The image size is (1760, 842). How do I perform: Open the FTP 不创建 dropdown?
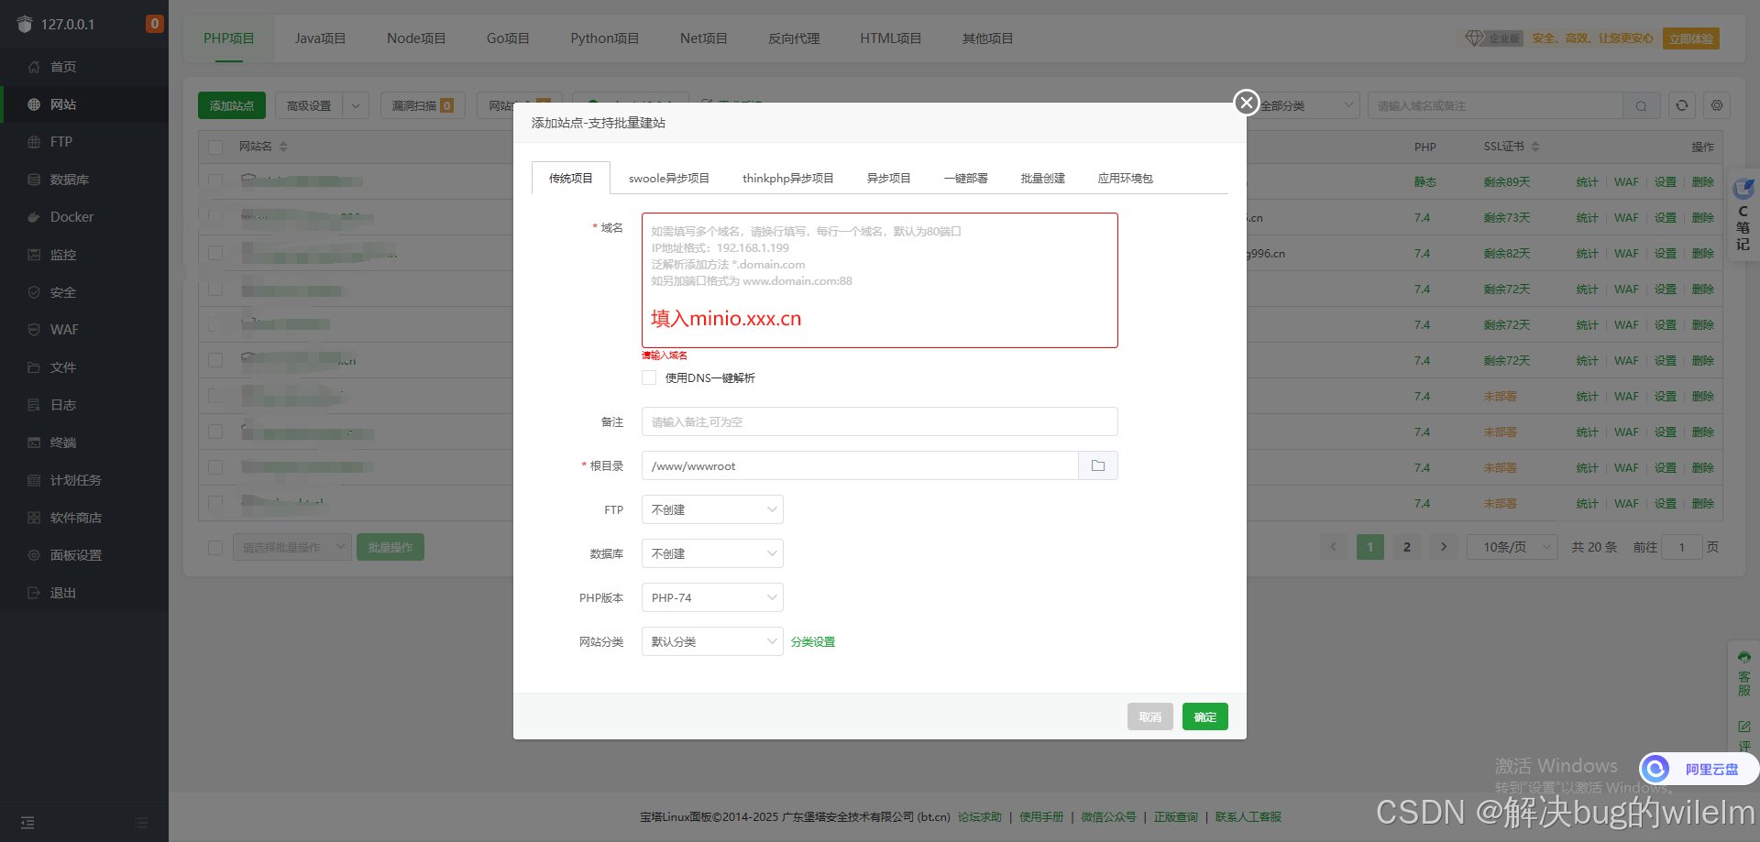click(x=712, y=509)
